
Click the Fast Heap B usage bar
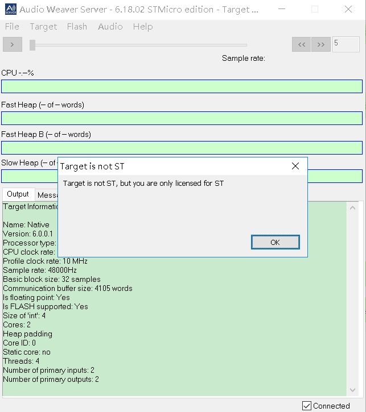182,148
